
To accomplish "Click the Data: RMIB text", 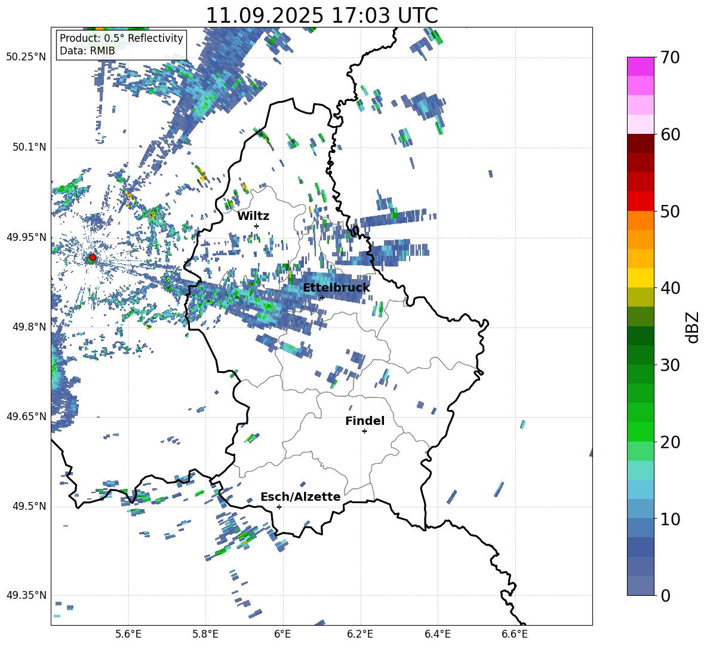I will (87, 51).
